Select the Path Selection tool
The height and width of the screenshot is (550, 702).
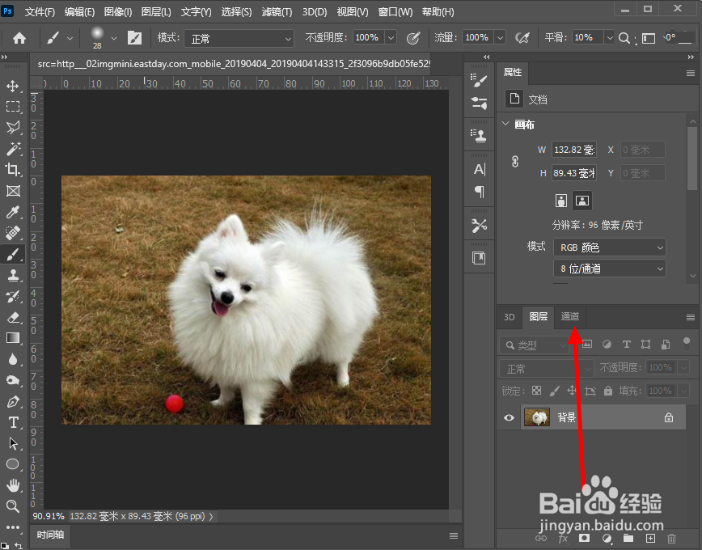[x=13, y=443]
